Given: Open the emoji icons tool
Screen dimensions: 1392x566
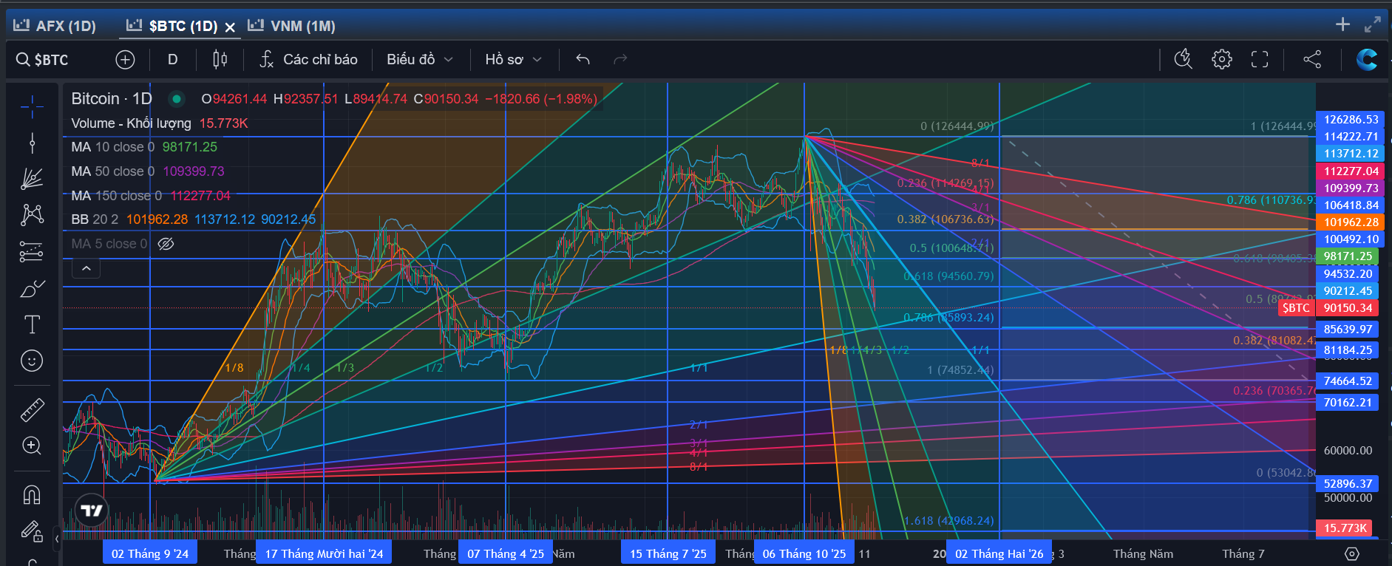Looking at the screenshot, I should click(x=32, y=361).
